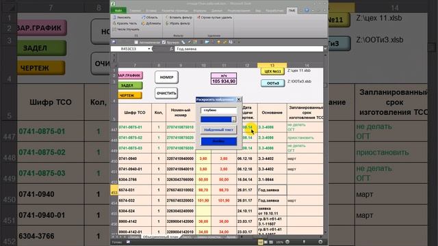Switch to the Объединенный план sheet tab
Screen dimensions: 438x246
[x=160, y=237]
